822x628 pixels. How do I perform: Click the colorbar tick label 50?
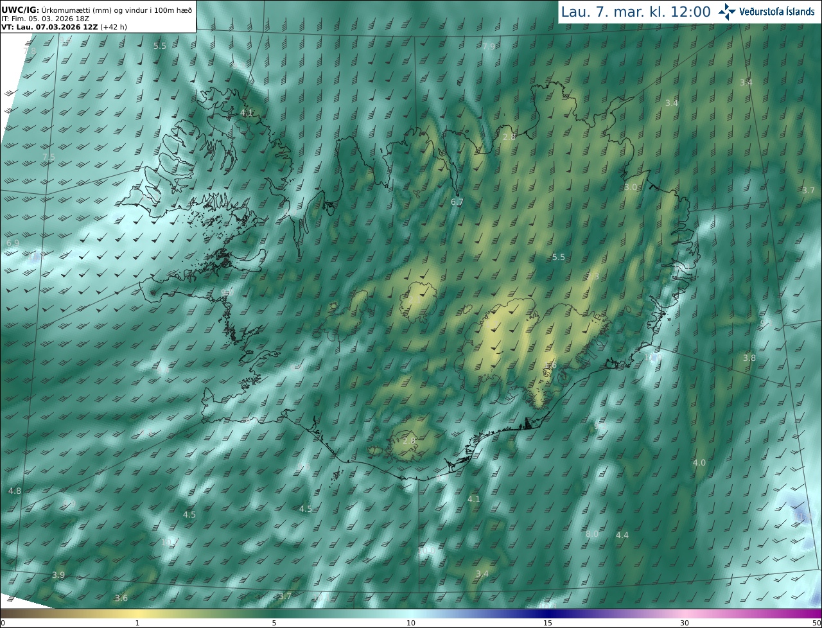[816, 623]
